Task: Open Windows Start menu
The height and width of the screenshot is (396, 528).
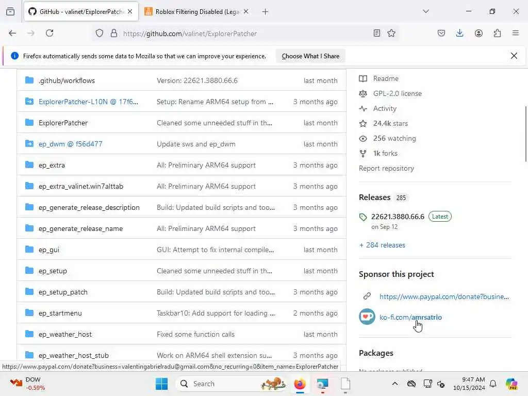Action: point(161,384)
